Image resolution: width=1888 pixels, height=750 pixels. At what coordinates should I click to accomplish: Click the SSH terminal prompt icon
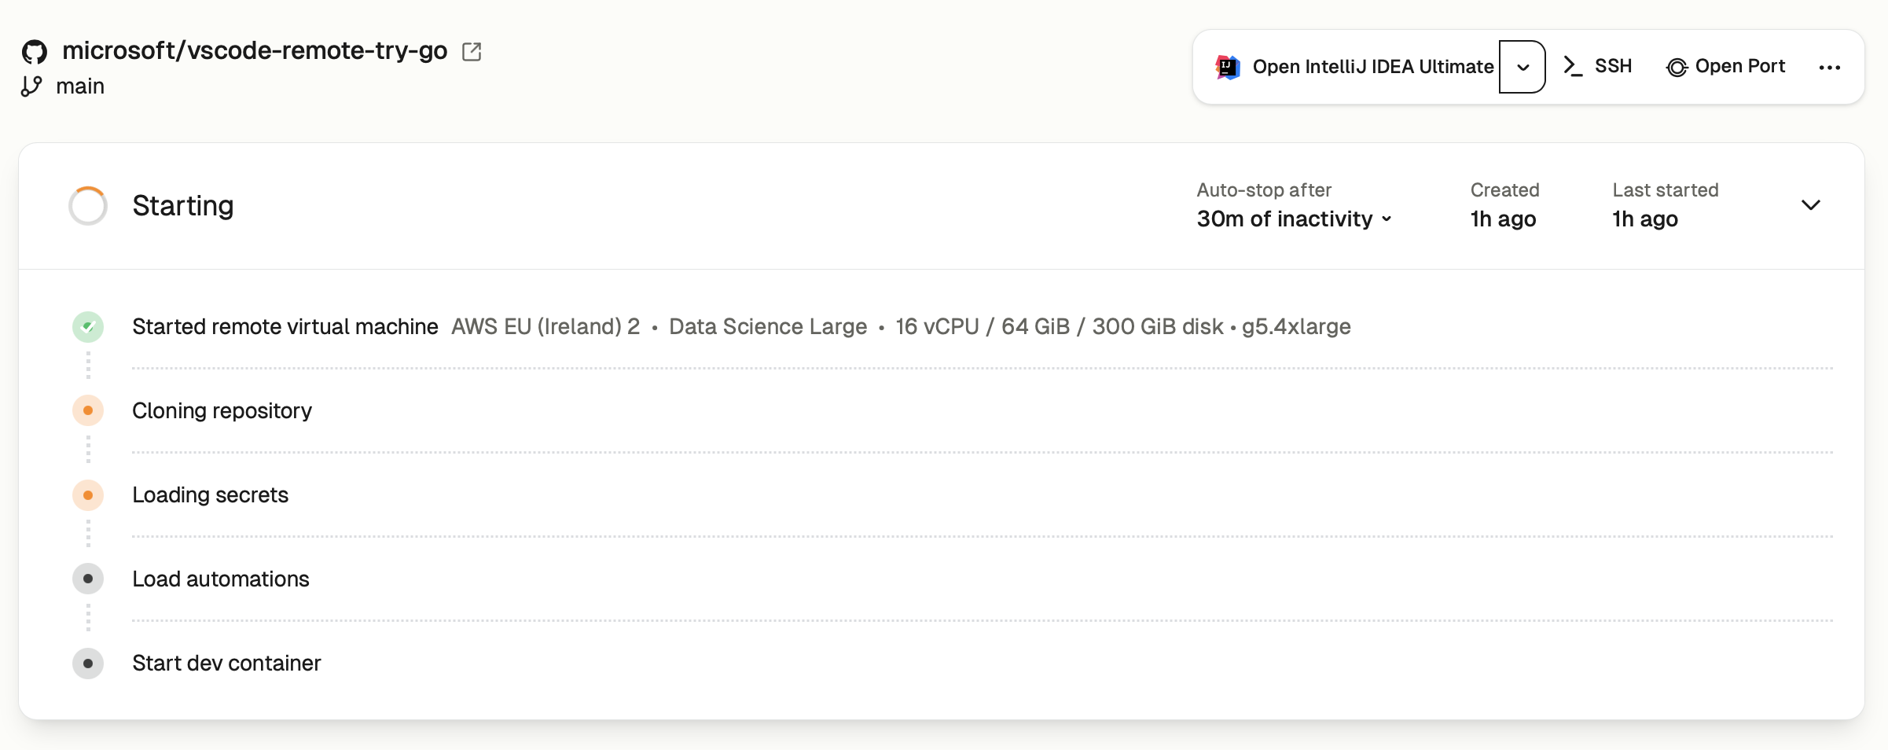coord(1573,66)
